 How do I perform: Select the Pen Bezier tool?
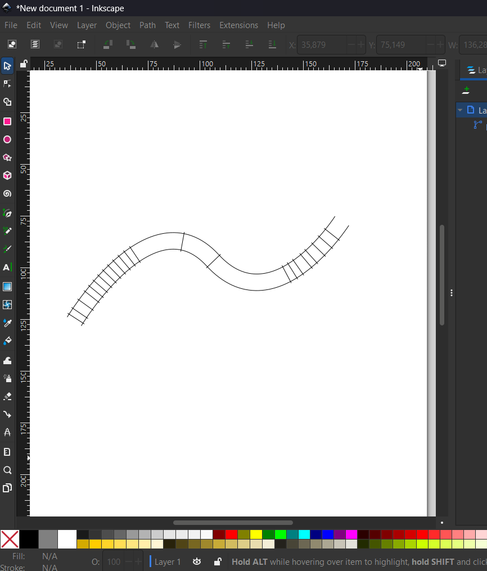(x=7, y=213)
